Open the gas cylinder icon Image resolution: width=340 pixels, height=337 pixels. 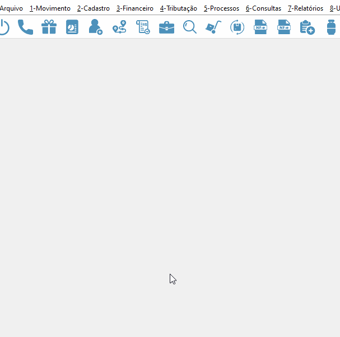(331, 27)
